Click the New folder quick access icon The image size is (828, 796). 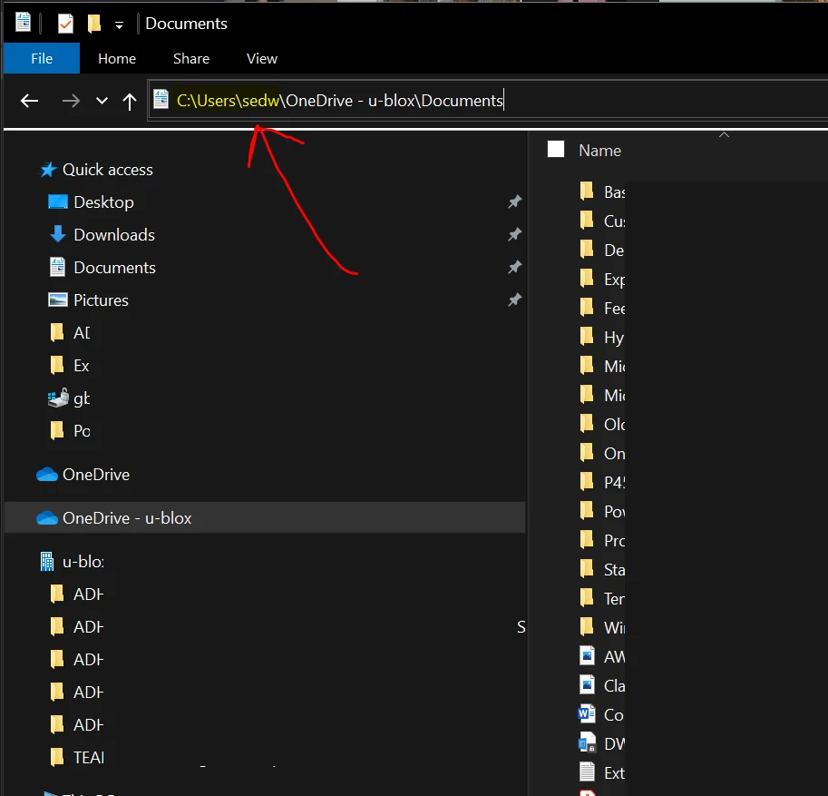point(94,24)
